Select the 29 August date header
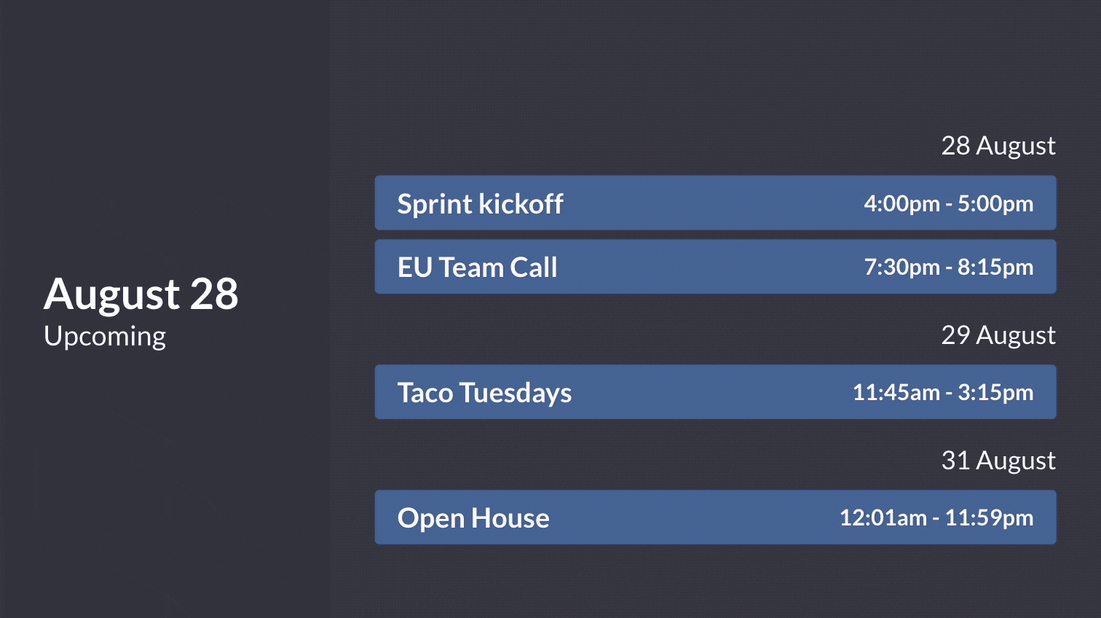The width and height of the screenshot is (1101, 618). (998, 335)
